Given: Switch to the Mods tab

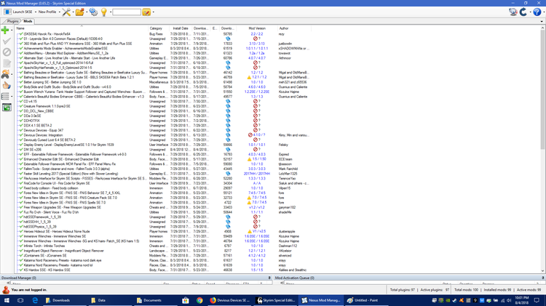Looking at the screenshot, I should click(x=28, y=21).
